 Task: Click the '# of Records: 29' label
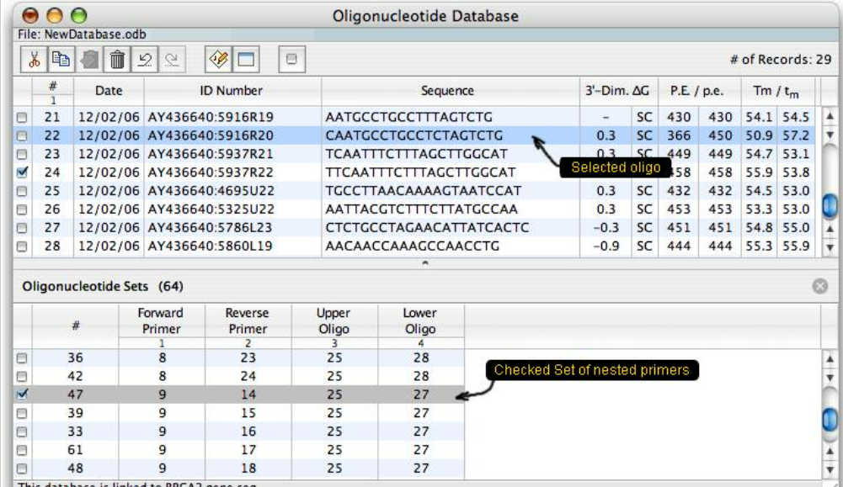point(781,60)
